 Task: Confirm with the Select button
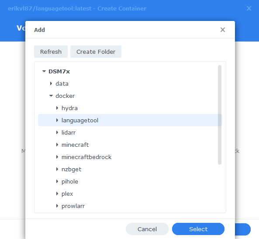198,229
